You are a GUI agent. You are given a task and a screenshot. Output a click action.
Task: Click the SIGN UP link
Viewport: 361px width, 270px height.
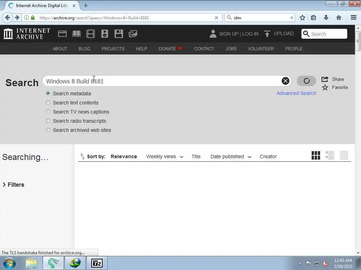pyautogui.click(x=228, y=34)
